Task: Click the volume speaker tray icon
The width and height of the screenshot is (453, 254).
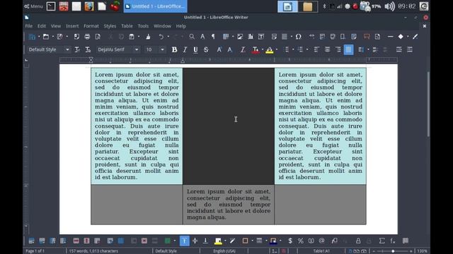Action: 389,6
